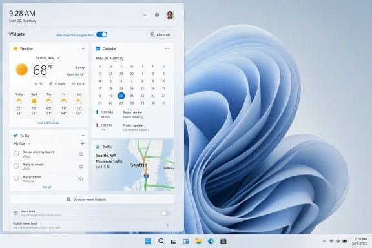The width and height of the screenshot is (372, 248).
Task: Launch Microsoft Edge from taskbar
Action: [x=211, y=242]
